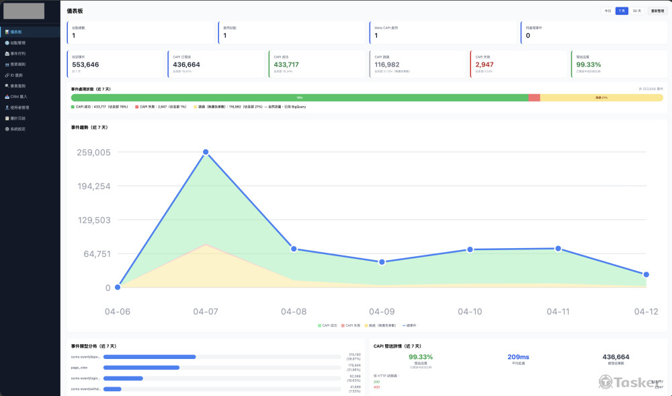Click the page_view event bar
This screenshot has height=396, width=672.
tap(141, 368)
